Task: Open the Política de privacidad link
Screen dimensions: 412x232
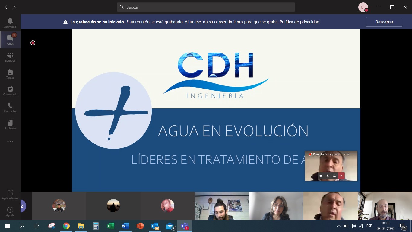Action: coord(299,22)
